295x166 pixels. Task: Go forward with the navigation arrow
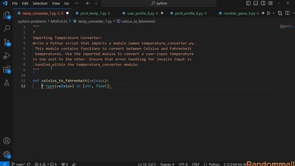[x=95, y=3]
